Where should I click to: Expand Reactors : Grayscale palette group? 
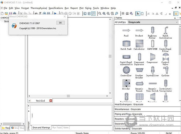[147, 119]
